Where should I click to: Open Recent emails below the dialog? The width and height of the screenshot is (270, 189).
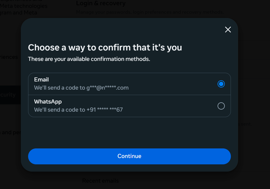[100, 181]
